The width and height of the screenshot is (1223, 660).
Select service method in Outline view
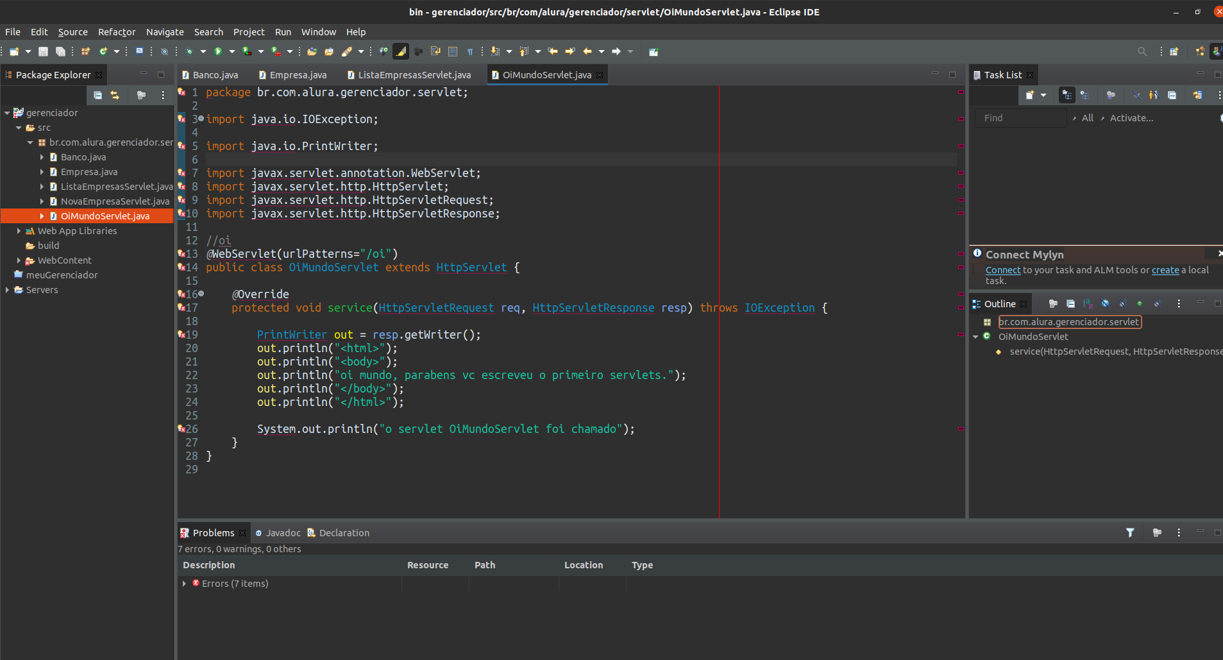pos(1115,351)
